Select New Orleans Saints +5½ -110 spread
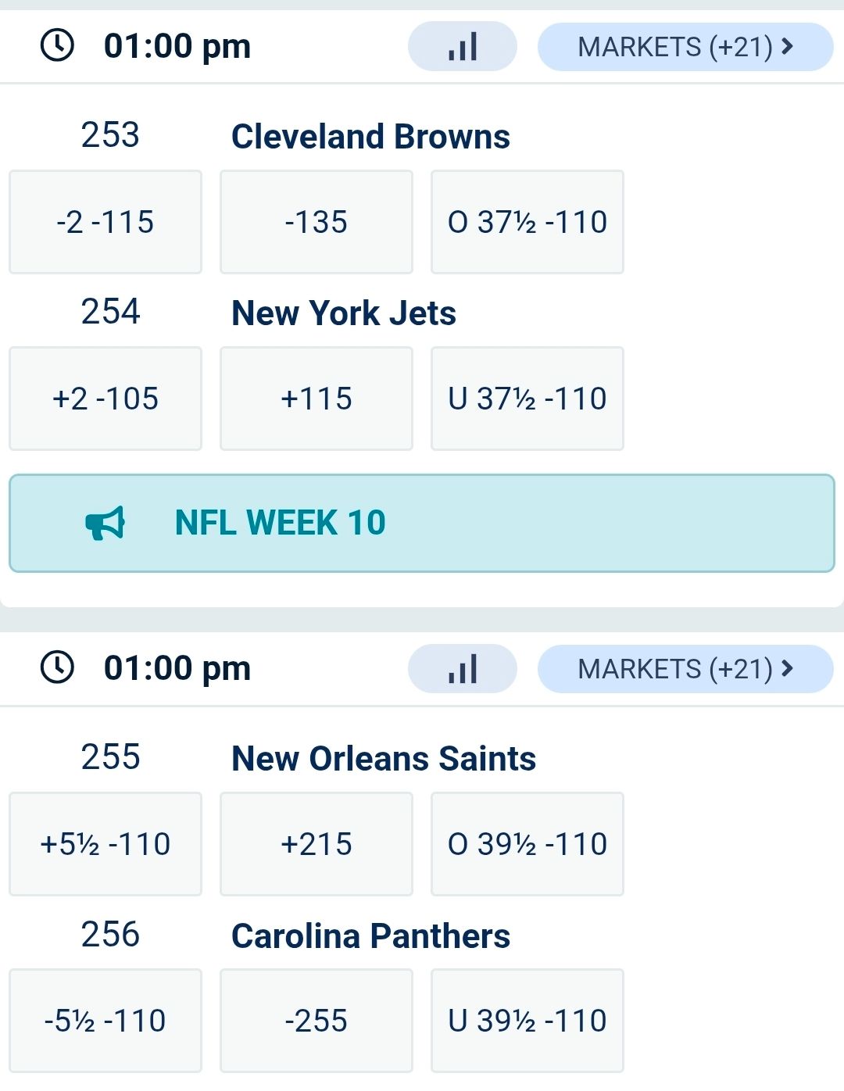844x1091 pixels. [105, 844]
